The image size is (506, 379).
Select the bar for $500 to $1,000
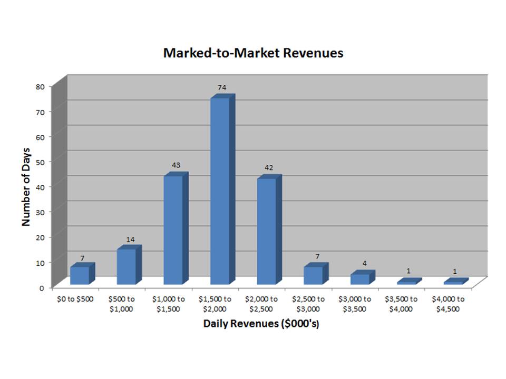(x=126, y=266)
